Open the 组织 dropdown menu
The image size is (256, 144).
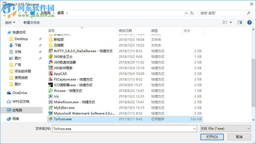point(10,22)
